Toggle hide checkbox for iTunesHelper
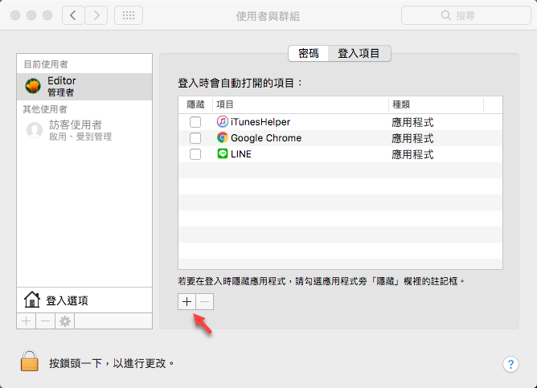 pyautogui.click(x=195, y=122)
